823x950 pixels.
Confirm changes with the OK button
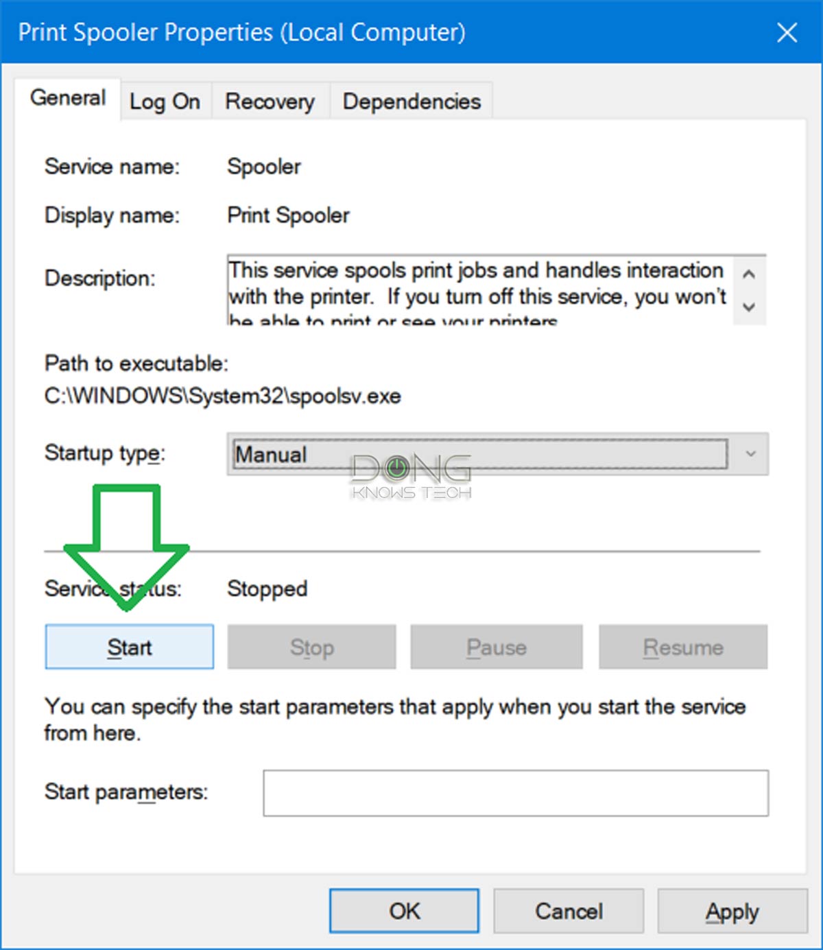403,911
